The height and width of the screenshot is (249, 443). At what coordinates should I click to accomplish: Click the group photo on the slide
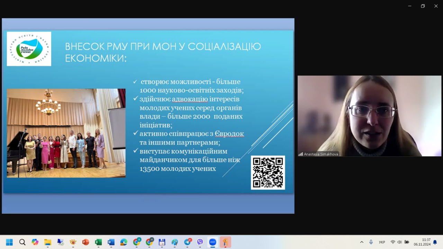pyautogui.click(x=66, y=133)
